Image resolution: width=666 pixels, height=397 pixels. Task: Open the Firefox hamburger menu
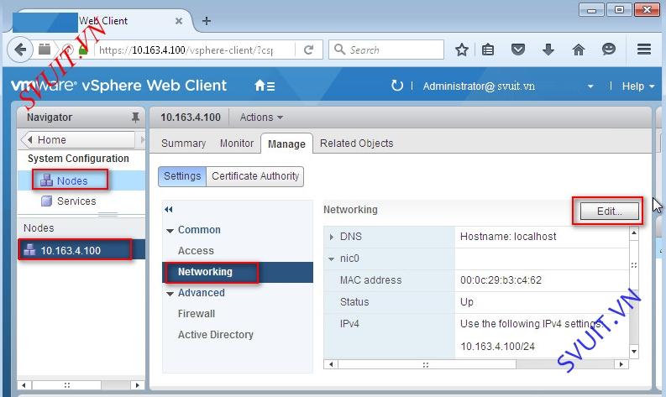click(644, 50)
